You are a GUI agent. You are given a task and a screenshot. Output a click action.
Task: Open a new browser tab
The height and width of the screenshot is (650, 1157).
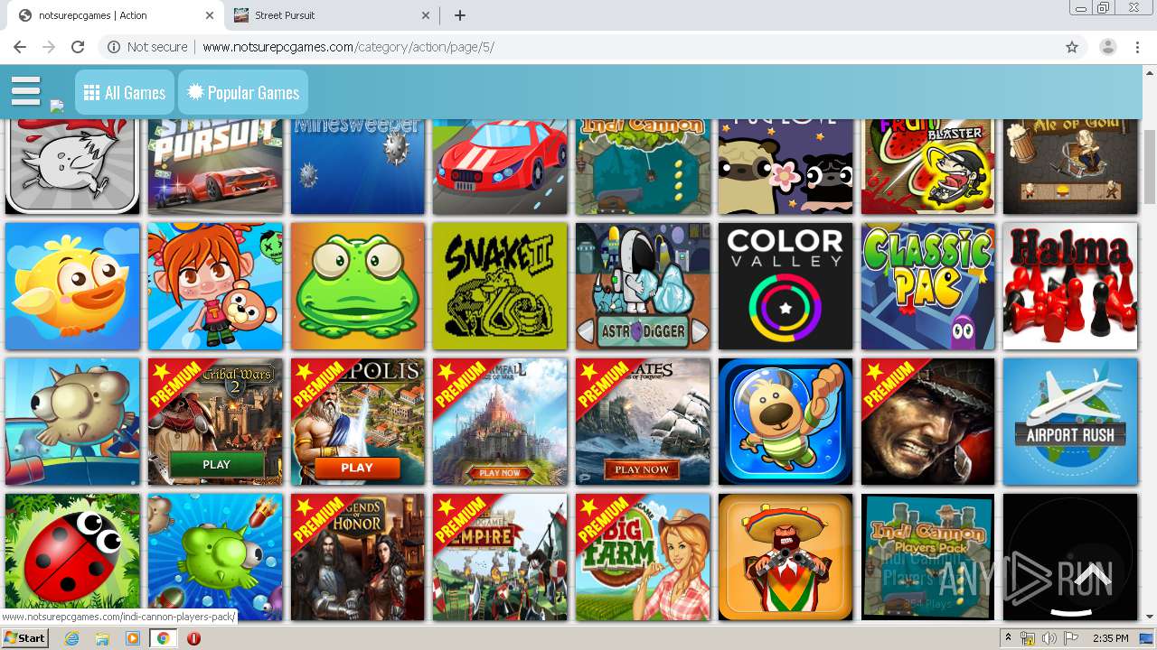click(x=460, y=15)
